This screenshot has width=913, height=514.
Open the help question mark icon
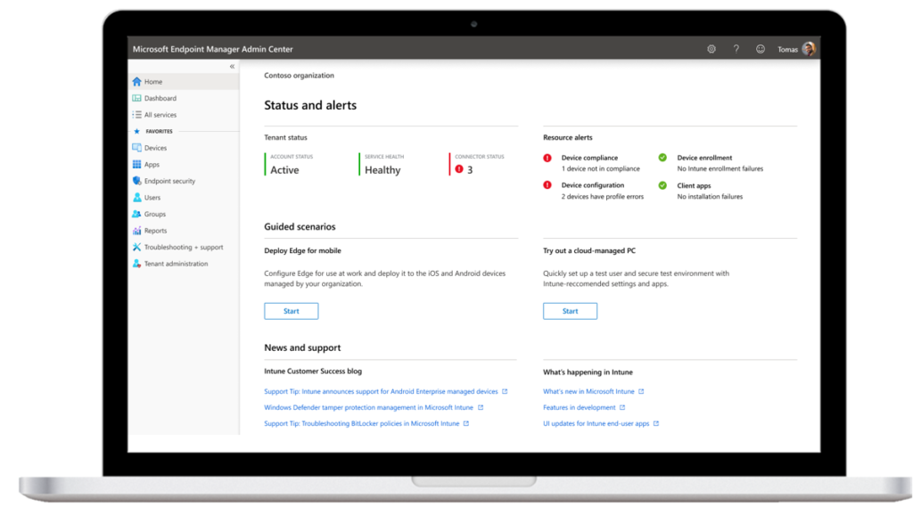(736, 49)
